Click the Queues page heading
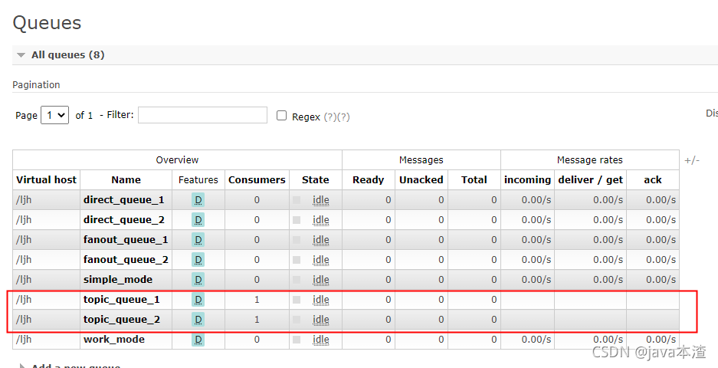 coord(47,23)
